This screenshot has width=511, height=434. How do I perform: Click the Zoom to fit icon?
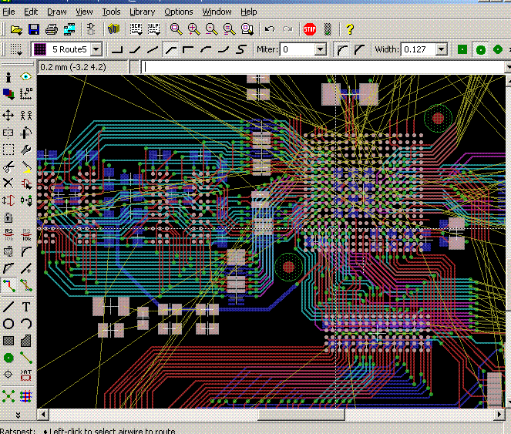[176, 29]
